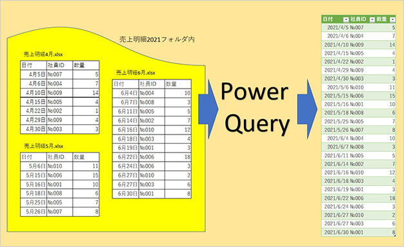This screenshot has height=247, width=404.
Task: Click the 数量 header of the May table
Action: pyautogui.click(x=86, y=157)
